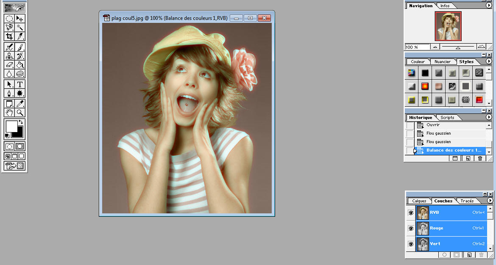Select the Move tool
Viewport: 496px width, 265px height.
click(x=20, y=19)
